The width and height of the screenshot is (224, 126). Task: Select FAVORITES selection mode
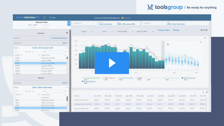click(x=45, y=28)
